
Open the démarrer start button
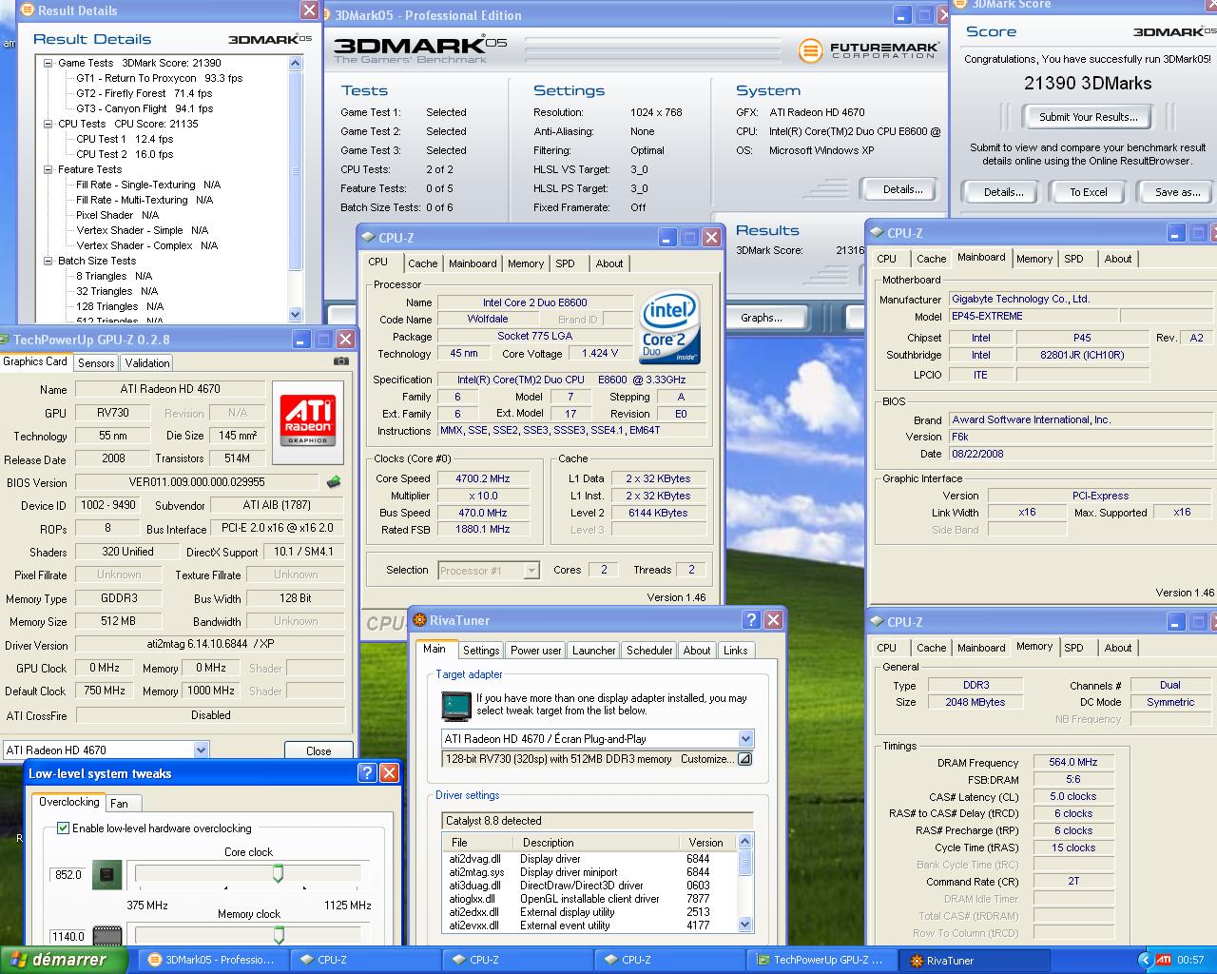[64, 960]
